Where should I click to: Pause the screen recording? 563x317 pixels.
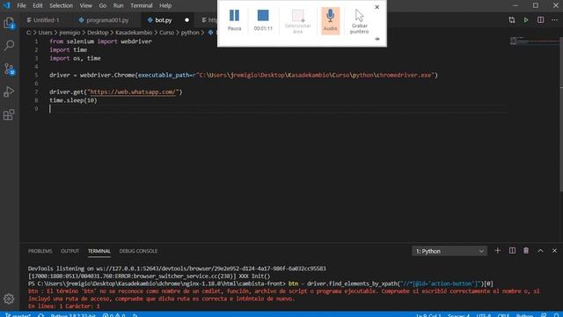234,20
